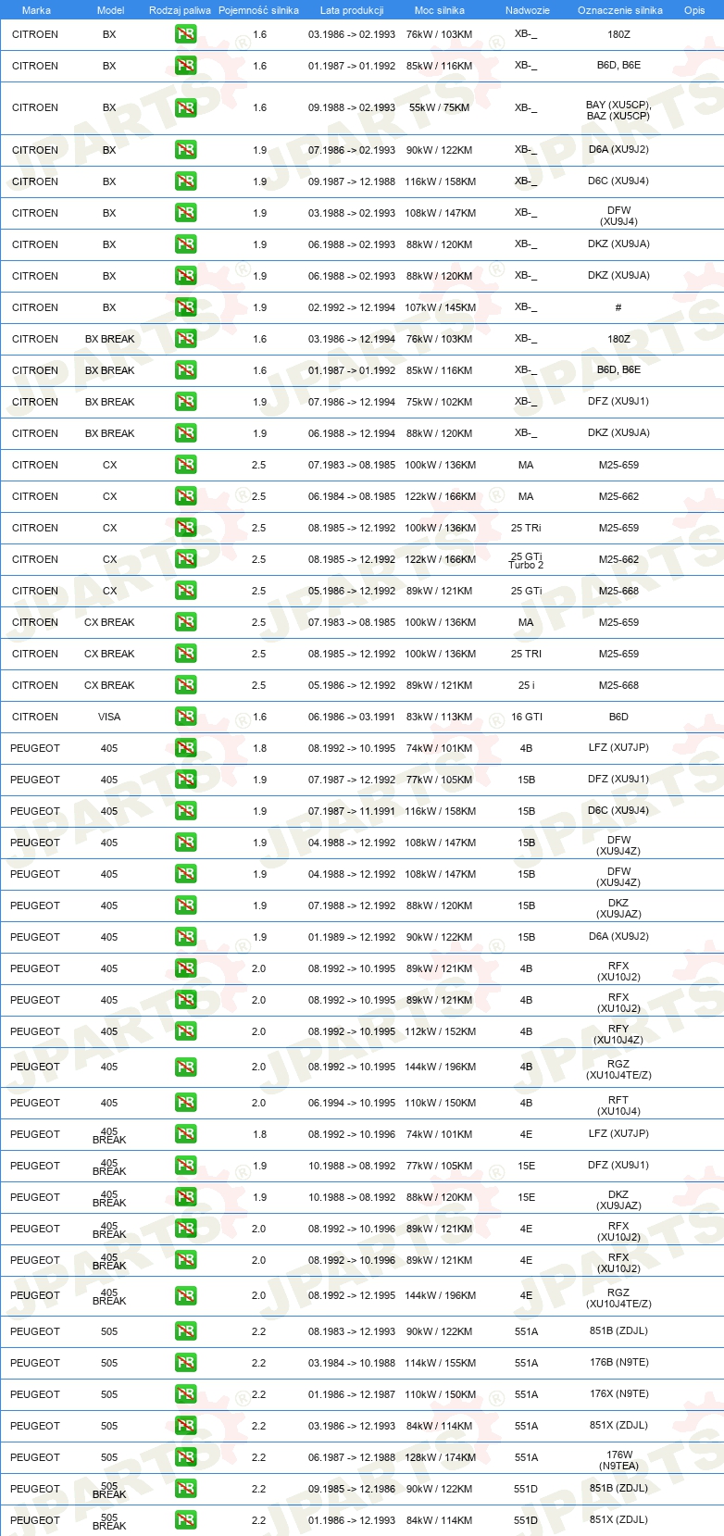Click fuel icon in Peugeot 405 RFT (XU10J4) row
724x1536 pixels.
pos(185,1103)
